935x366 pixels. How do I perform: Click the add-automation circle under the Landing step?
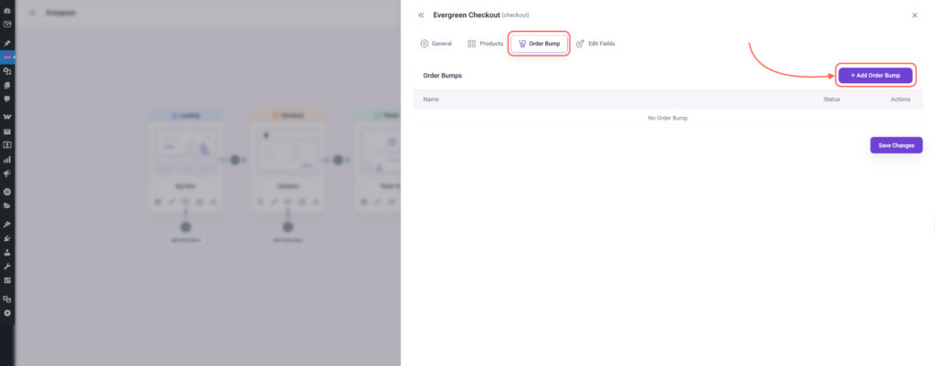tap(185, 227)
